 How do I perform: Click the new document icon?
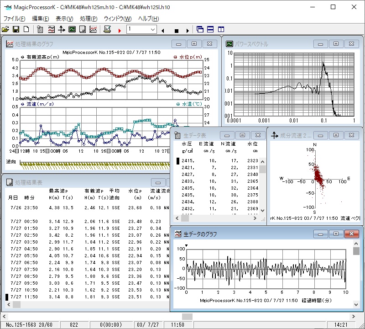(x=26, y=30)
